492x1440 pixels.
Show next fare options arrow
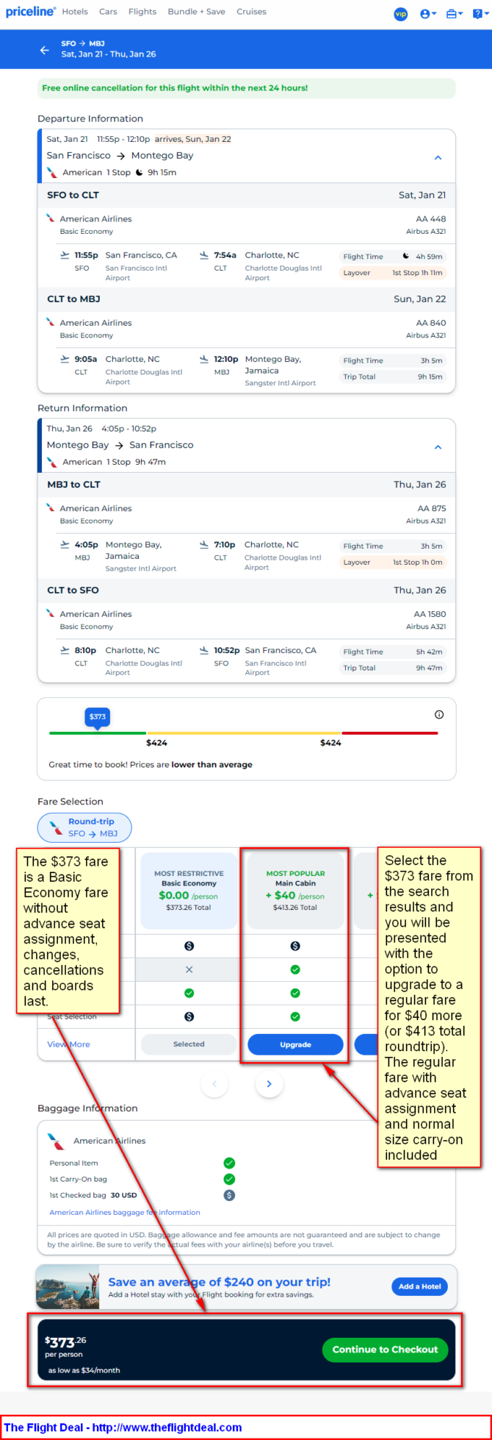pyautogui.click(x=269, y=1084)
